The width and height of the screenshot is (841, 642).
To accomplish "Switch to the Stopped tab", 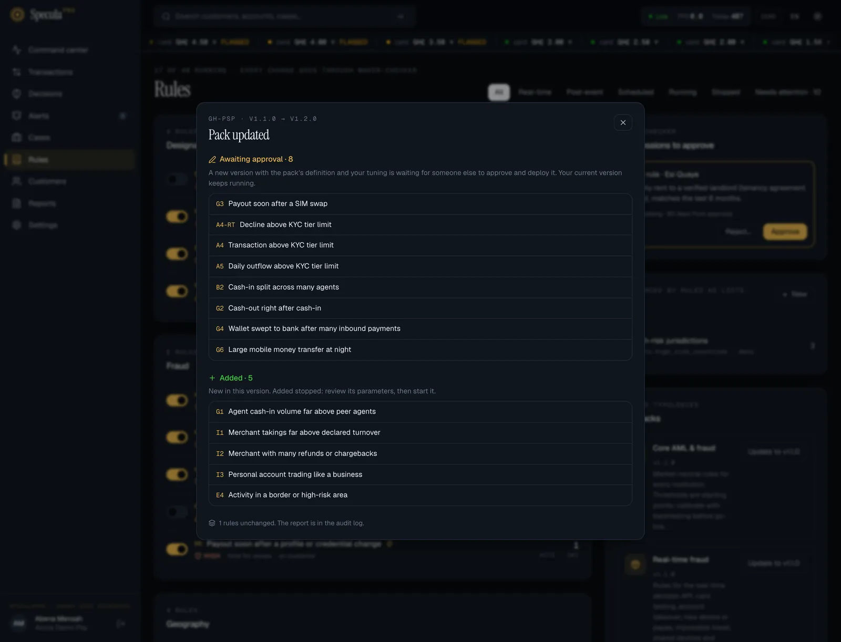I will pos(725,92).
